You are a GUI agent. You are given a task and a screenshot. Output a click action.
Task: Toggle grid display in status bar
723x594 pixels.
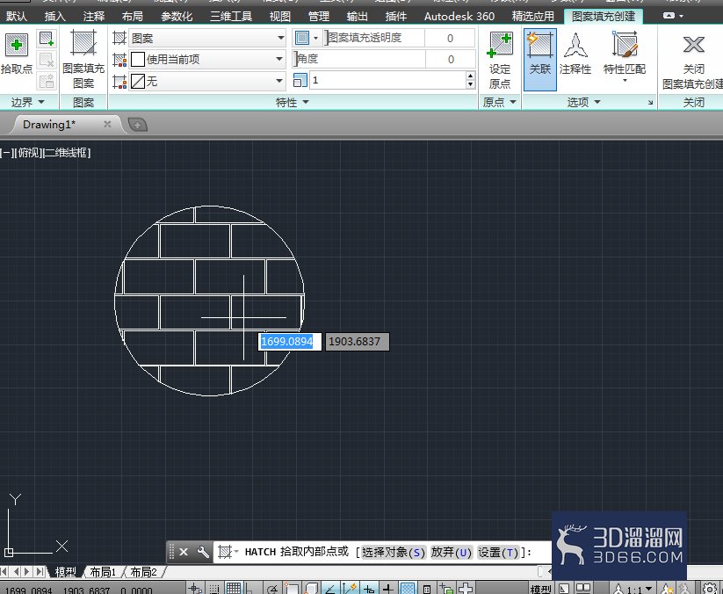(x=234, y=589)
